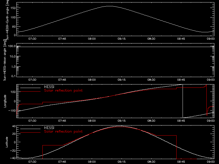This screenshot has height=164, width=219.
Task: Click 07:30 tick under Earth angle plot
Action: point(32,39)
